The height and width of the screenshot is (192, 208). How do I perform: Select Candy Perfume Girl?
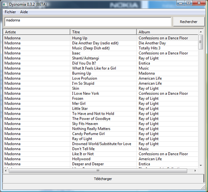coord(88,134)
